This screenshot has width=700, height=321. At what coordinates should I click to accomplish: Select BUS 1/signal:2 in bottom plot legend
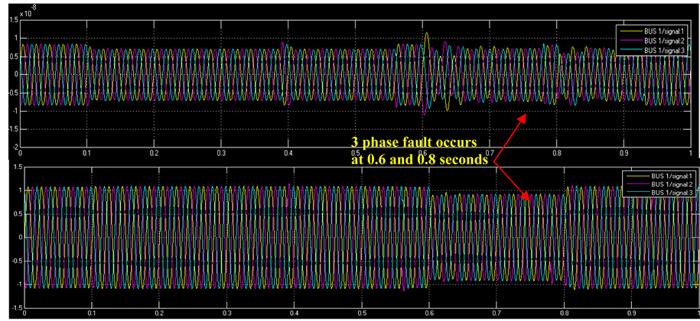670,185
